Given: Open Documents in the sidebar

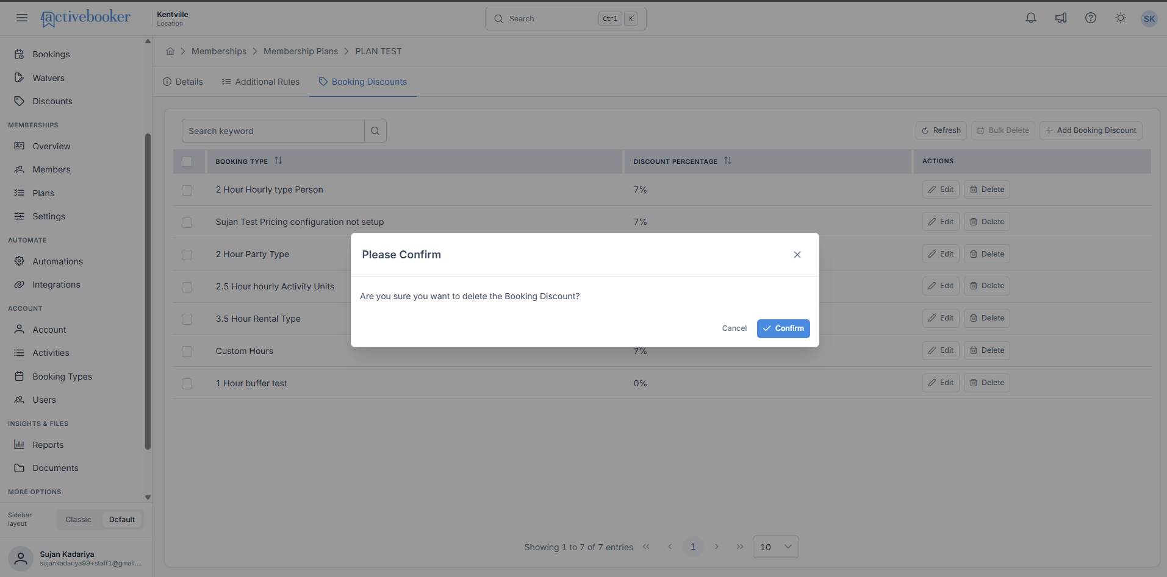Looking at the screenshot, I should coord(56,468).
